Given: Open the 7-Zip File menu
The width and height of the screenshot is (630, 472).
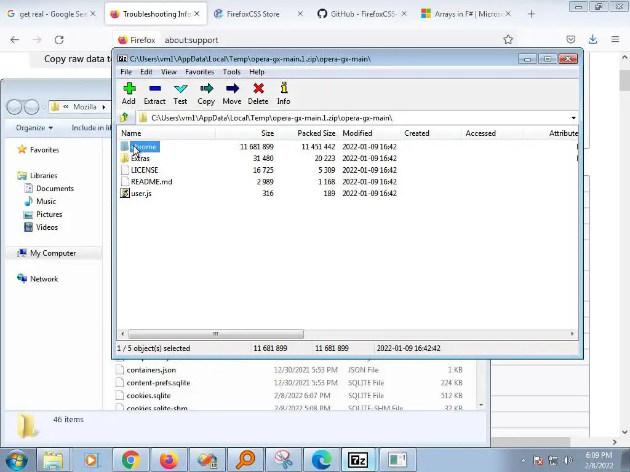Looking at the screenshot, I should [x=126, y=72].
